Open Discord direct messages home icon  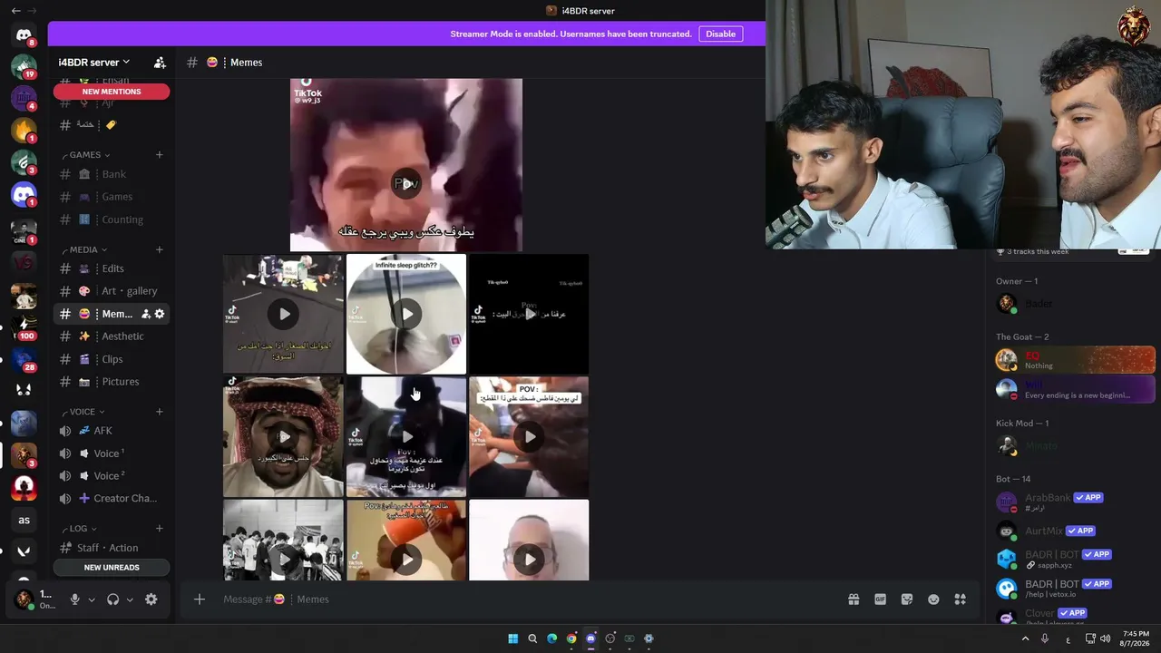[x=24, y=35]
